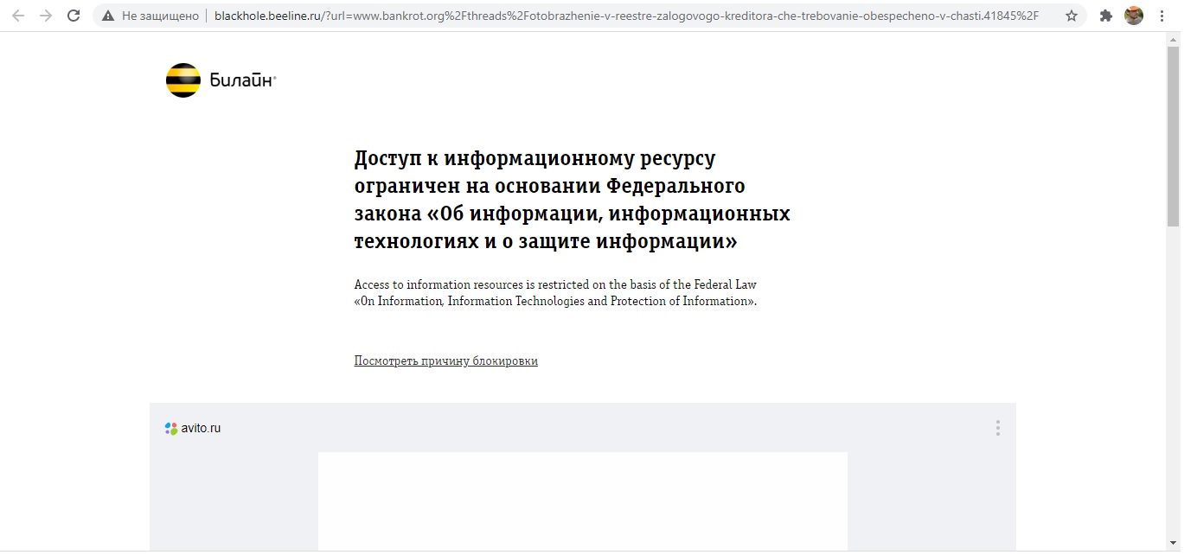Image resolution: width=1197 pixels, height=555 pixels.
Task: Click the 'Билайн' wordmark text
Action: [x=241, y=81]
